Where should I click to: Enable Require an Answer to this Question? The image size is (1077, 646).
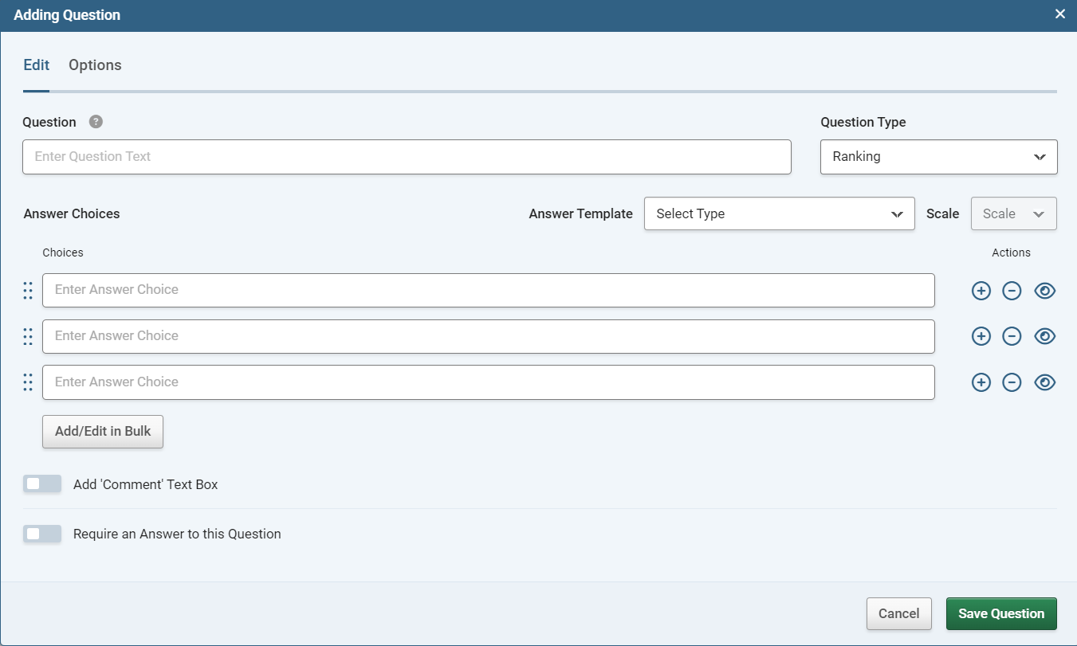click(x=42, y=534)
